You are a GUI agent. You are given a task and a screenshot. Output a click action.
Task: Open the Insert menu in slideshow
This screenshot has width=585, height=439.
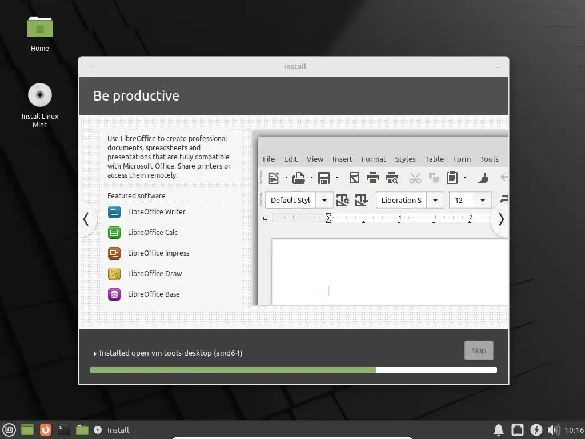tap(342, 159)
